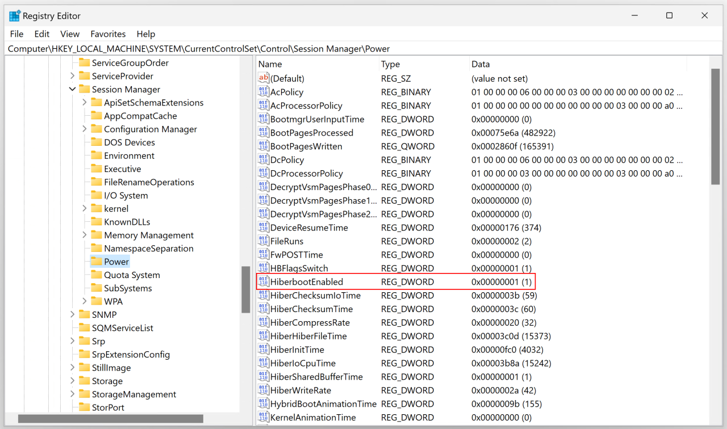This screenshot has width=727, height=429.
Task: Expand the Memory Management key
Action: click(x=84, y=235)
